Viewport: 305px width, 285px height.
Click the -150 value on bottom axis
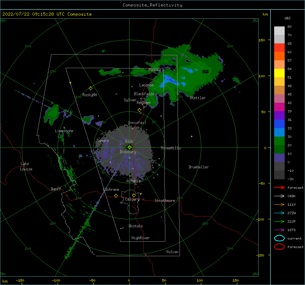20,280
